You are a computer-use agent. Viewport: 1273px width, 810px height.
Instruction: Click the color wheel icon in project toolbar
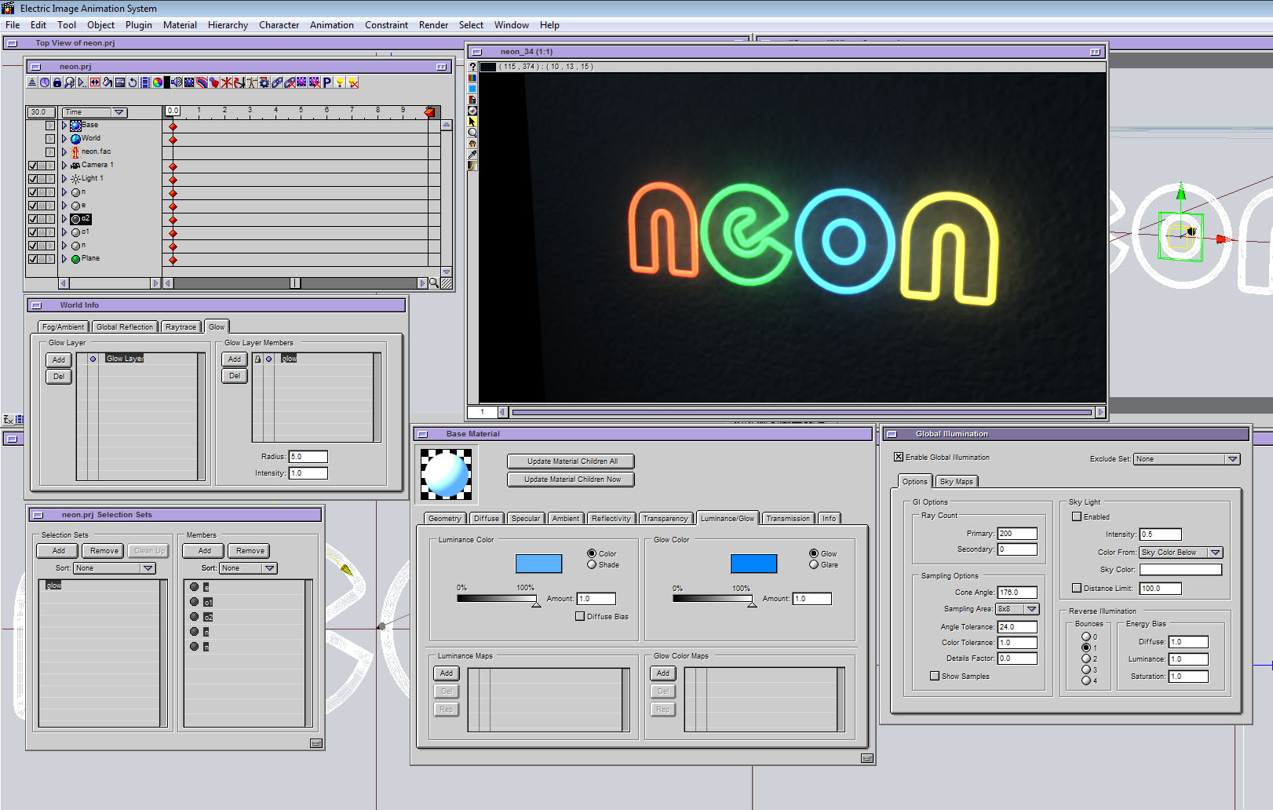[x=158, y=82]
